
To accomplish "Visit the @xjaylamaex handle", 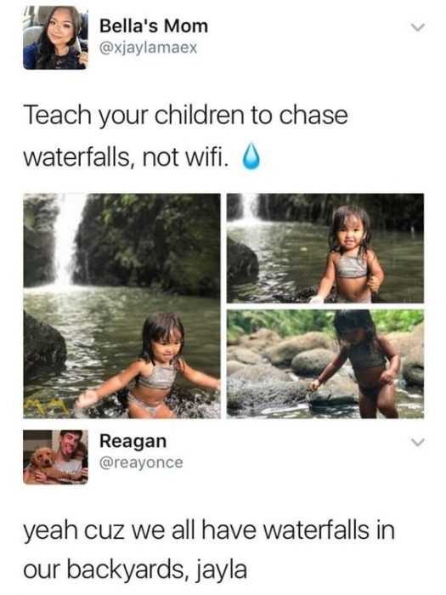I will [x=148, y=48].
